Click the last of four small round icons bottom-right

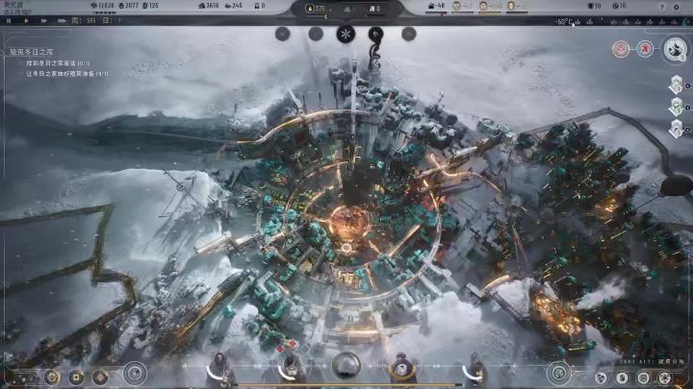pos(665,377)
